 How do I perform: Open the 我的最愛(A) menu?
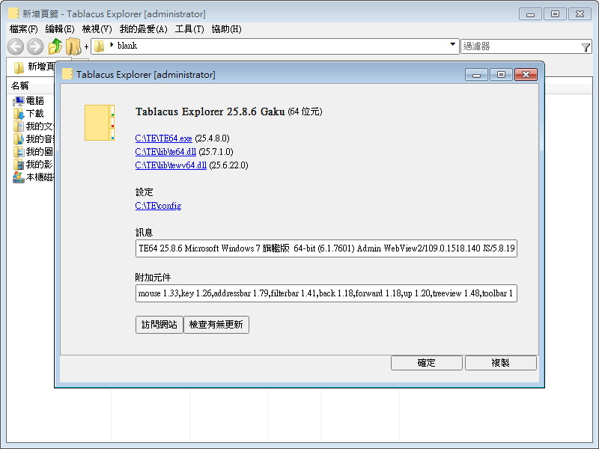click(143, 29)
